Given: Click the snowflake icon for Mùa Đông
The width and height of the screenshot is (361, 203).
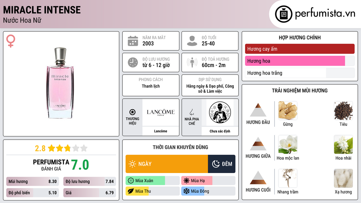Looking at the screenshot, I should [x=186, y=191].
